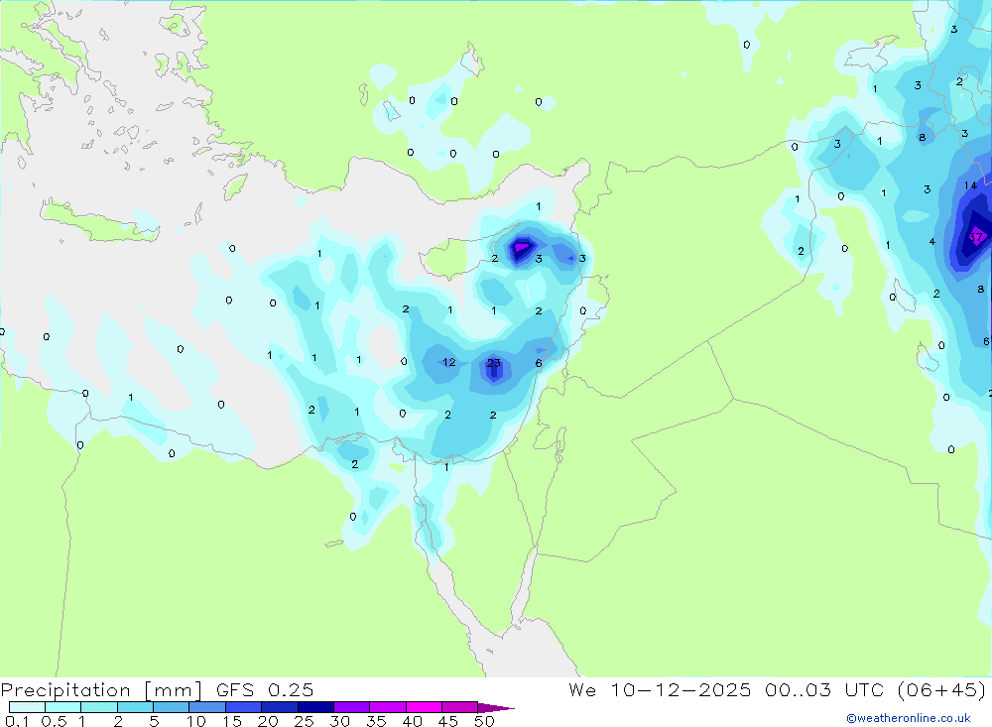The height and width of the screenshot is (727, 992).
Task: Click the legend's pointed above-50 end cap
Action: point(495,708)
